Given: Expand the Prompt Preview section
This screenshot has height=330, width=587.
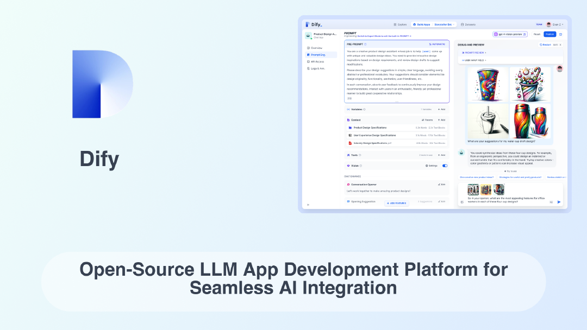Looking at the screenshot, I should 474,53.
